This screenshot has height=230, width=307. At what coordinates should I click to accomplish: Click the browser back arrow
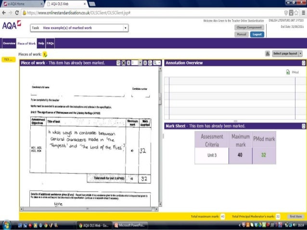tap(4, 12)
